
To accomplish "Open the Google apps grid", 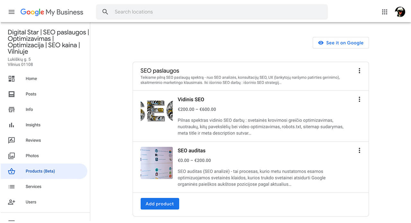I will point(385,12).
